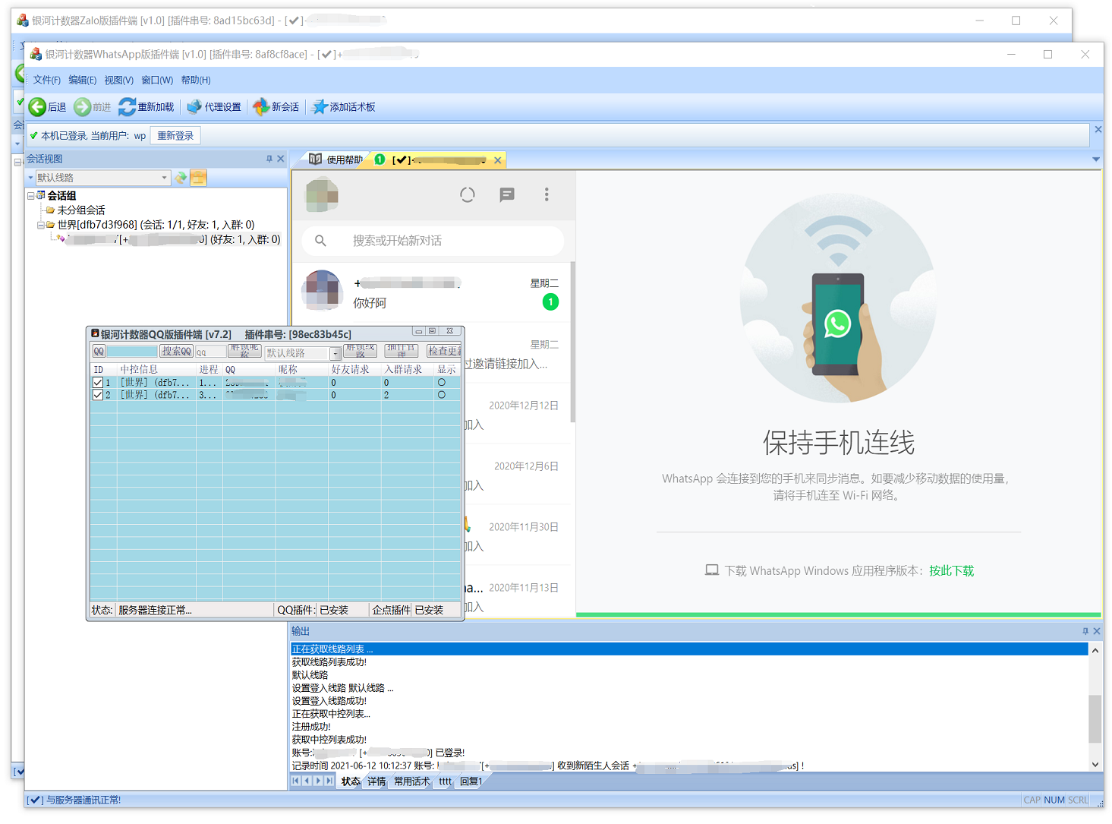Image resolution: width=1112 pixels, height=824 pixels.
Task: Uncheck row 1 checkbox in QQ list
Action: tap(98, 383)
